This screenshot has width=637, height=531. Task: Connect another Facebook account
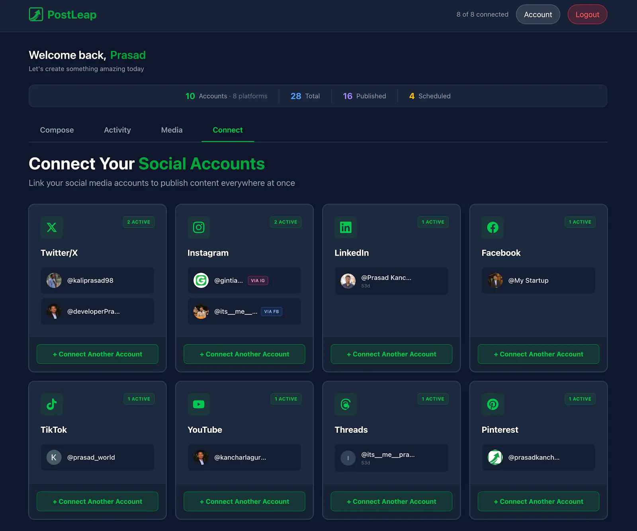[x=539, y=354]
